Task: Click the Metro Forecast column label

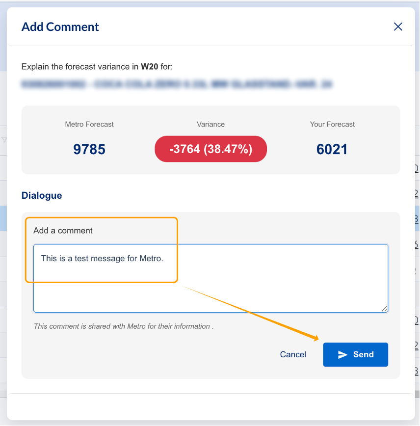Action: click(89, 125)
